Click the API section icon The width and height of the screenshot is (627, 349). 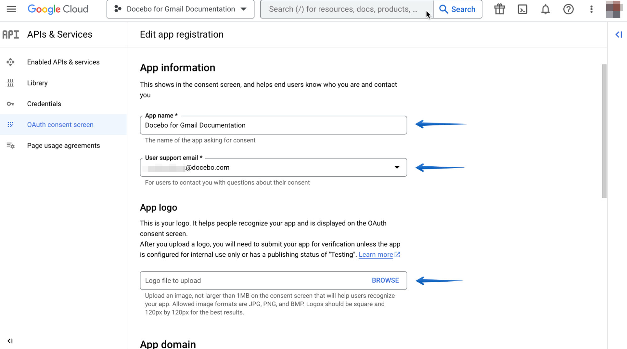(11, 34)
